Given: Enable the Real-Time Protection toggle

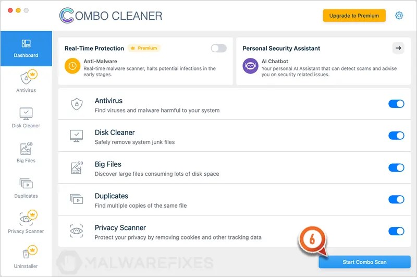Looking at the screenshot, I should point(218,48).
